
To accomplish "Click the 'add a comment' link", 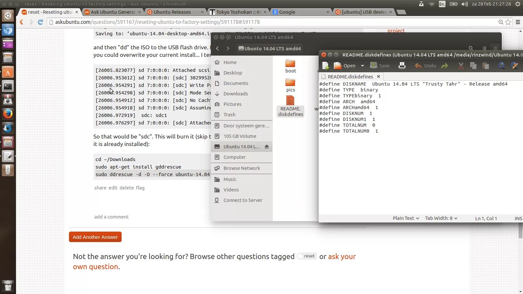I will [x=111, y=217].
